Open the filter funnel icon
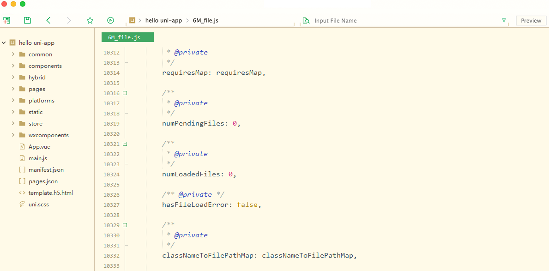Image resolution: width=549 pixels, height=271 pixels. (504, 20)
